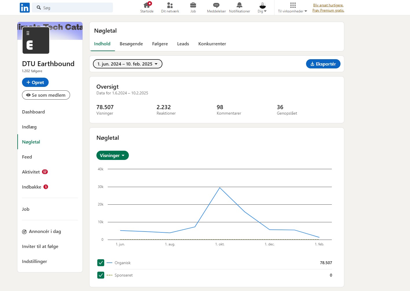
Task: Click the Indbakke badge showing 1
Action: click(x=46, y=187)
